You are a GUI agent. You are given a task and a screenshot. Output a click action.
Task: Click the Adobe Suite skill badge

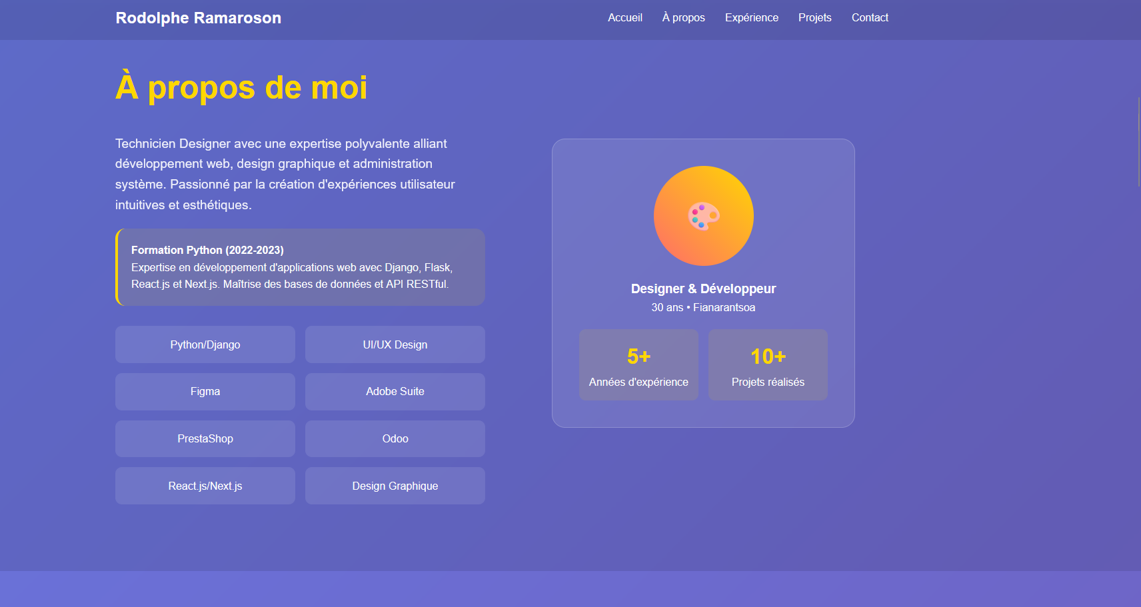pyautogui.click(x=395, y=392)
